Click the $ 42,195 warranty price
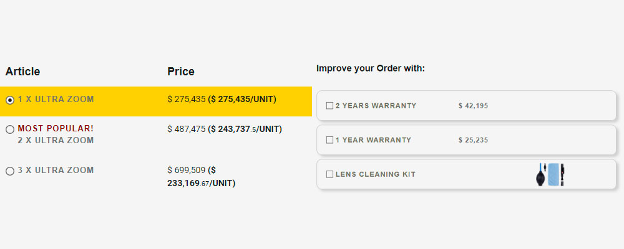The image size is (624, 249). point(473,106)
